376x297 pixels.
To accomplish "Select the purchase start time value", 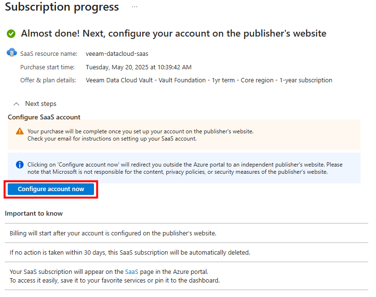I will coord(139,67).
